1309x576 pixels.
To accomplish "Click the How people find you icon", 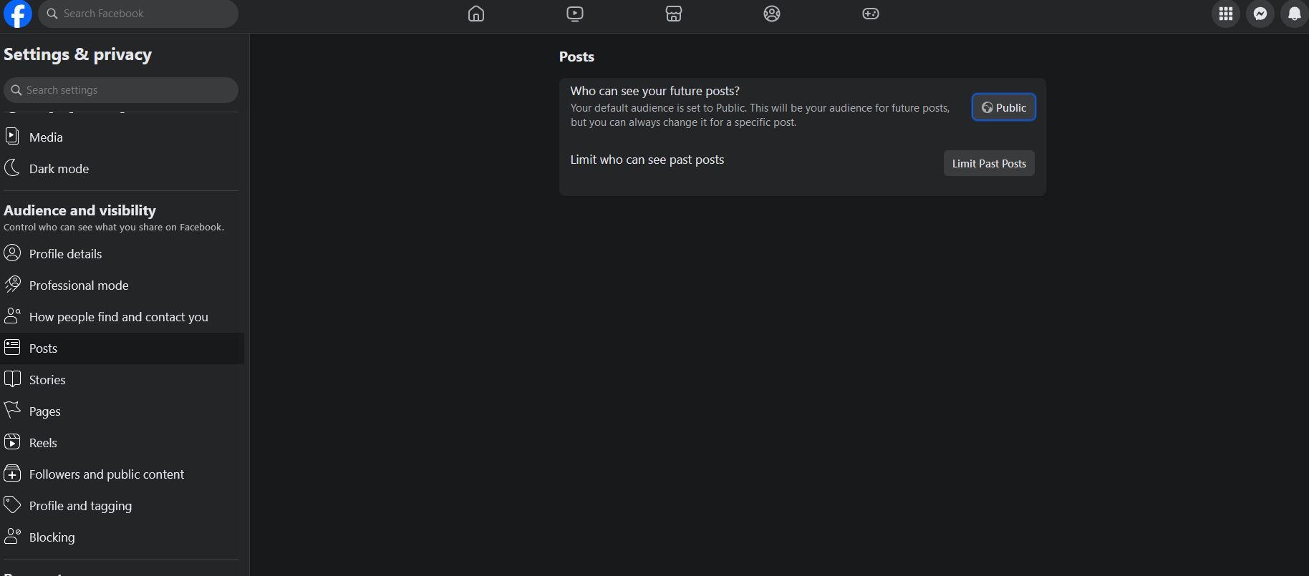I will (x=12, y=316).
